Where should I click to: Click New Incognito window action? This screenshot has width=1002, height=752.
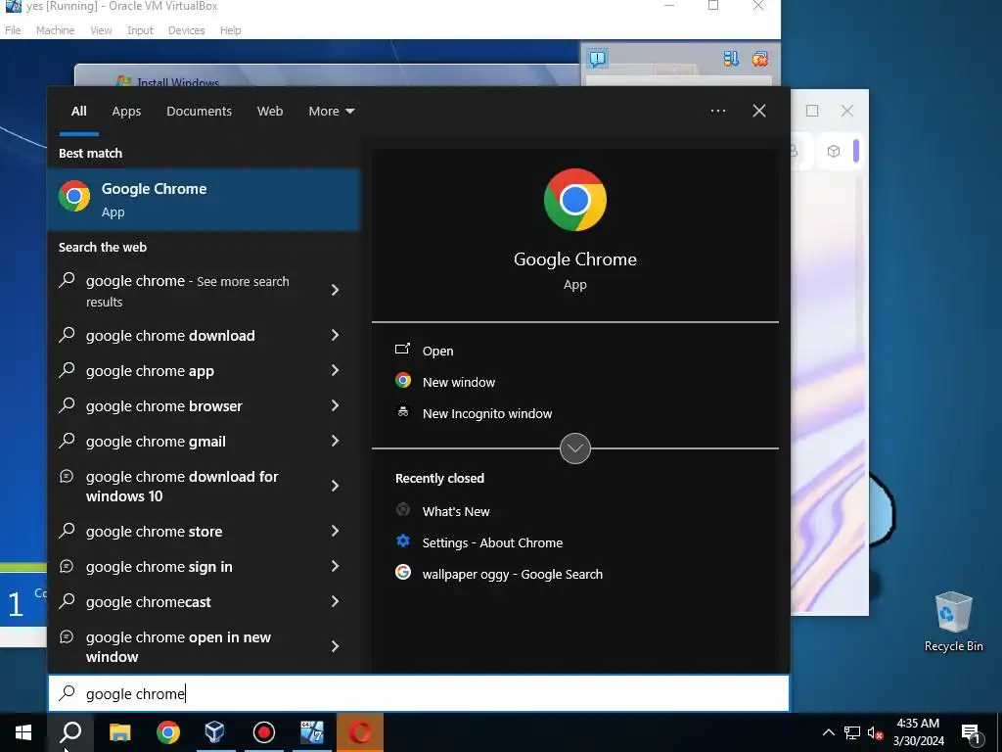point(487,413)
